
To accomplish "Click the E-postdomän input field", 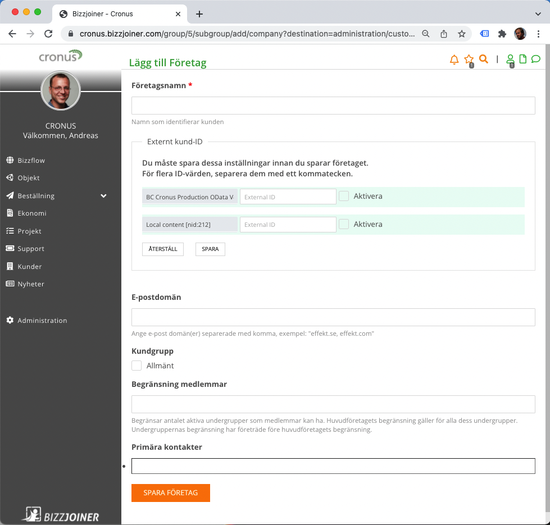I will (333, 317).
